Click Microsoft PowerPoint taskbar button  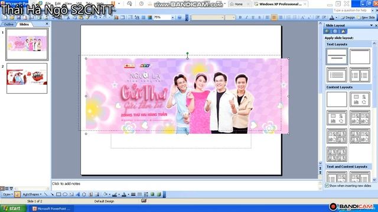[51, 208]
